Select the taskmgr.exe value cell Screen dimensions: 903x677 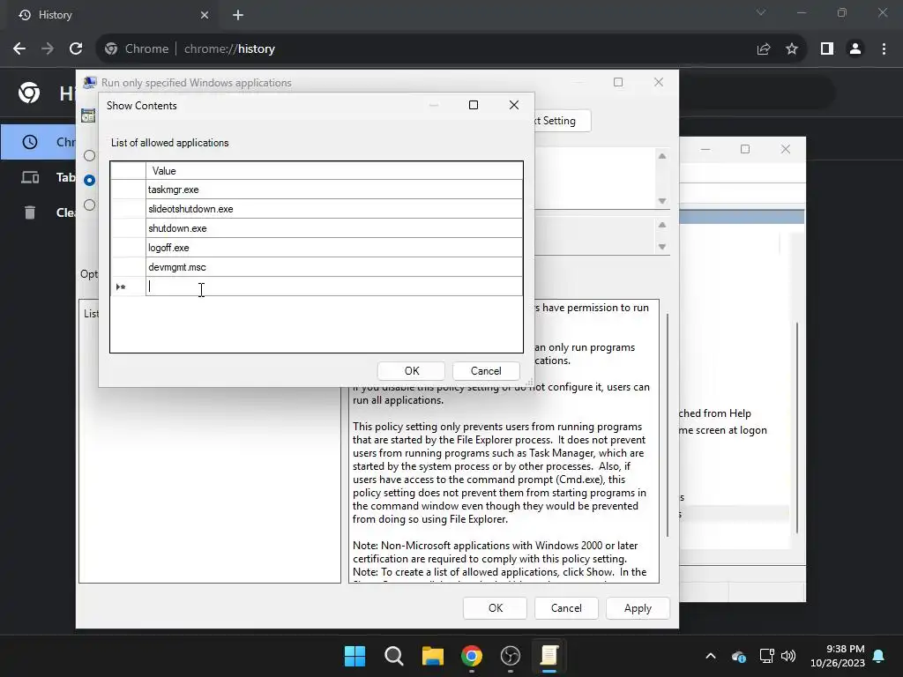point(334,190)
